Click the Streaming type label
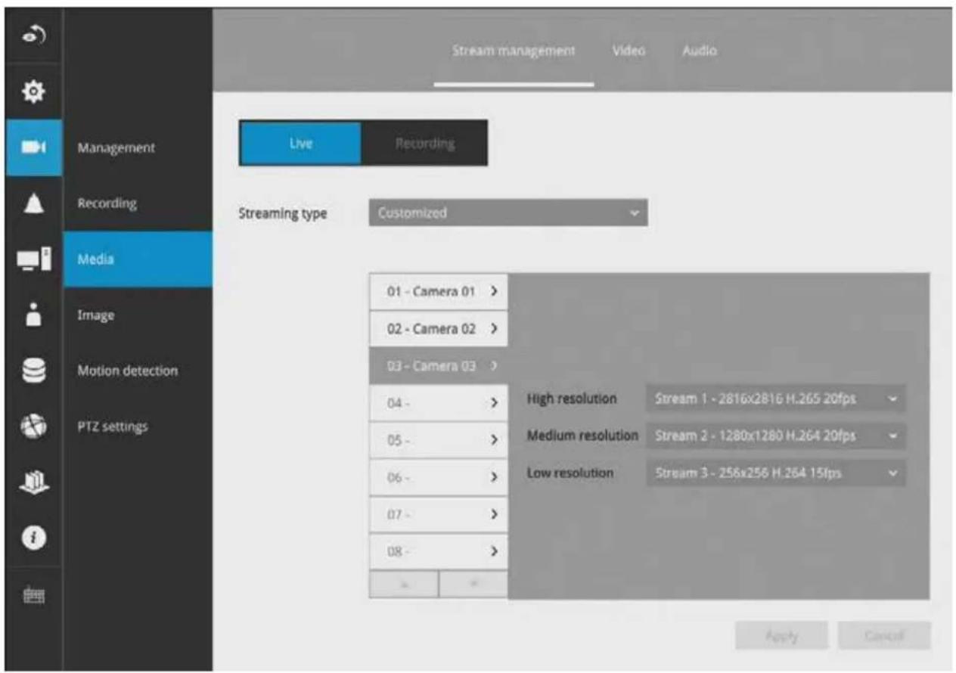 tap(283, 214)
